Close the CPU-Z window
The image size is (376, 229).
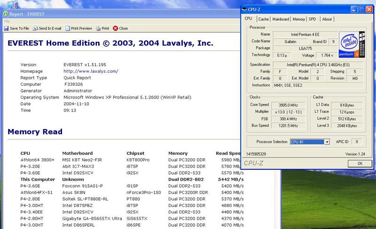click(x=369, y=9)
